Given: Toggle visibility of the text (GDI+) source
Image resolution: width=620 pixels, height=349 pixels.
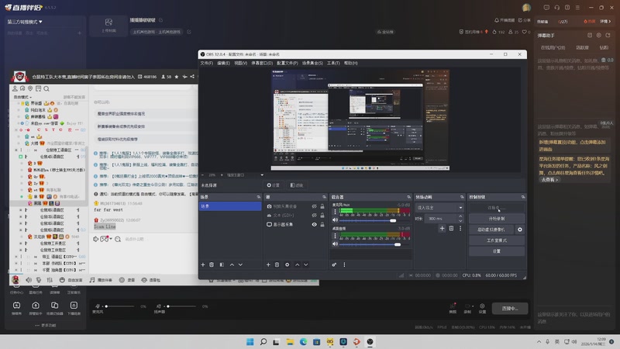Looking at the screenshot, I should coord(314,216).
